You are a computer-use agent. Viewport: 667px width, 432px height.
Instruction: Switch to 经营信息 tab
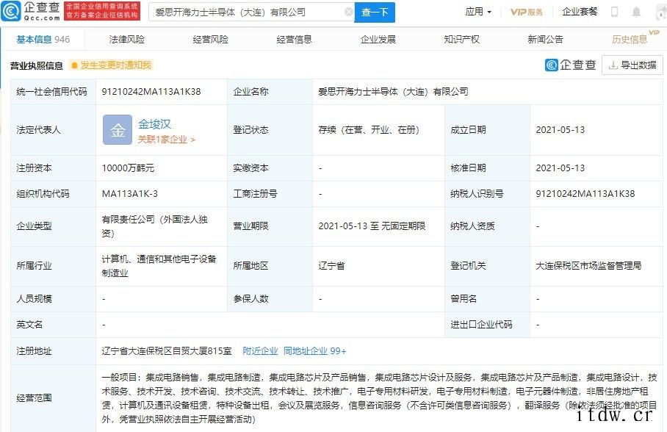295,40
